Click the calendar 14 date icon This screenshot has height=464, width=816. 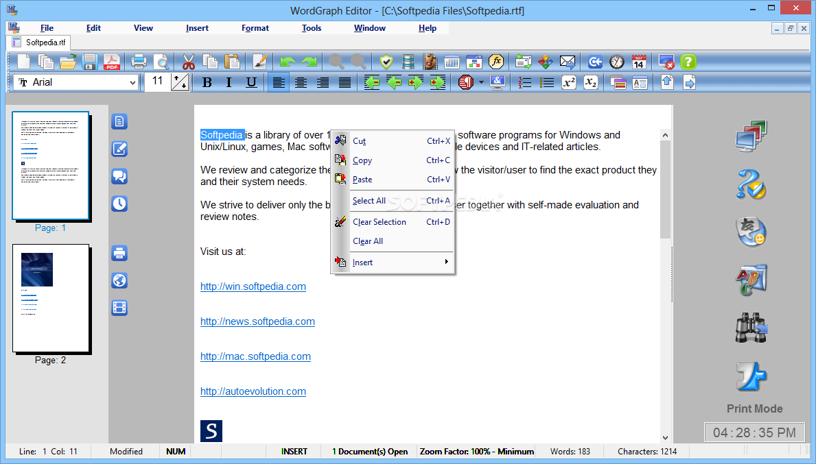click(639, 62)
